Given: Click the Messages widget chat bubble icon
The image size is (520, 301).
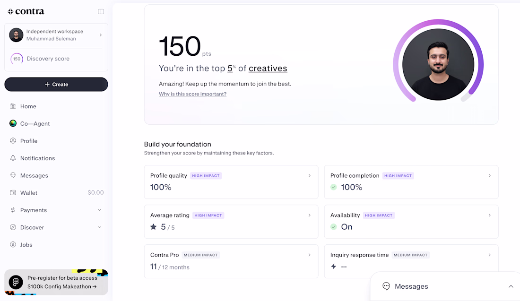Looking at the screenshot, I should click(x=386, y=286).
